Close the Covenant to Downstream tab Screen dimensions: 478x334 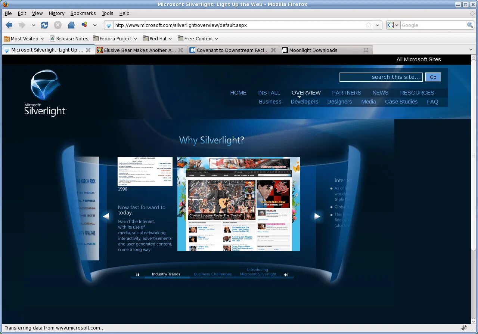coord(273,50)
